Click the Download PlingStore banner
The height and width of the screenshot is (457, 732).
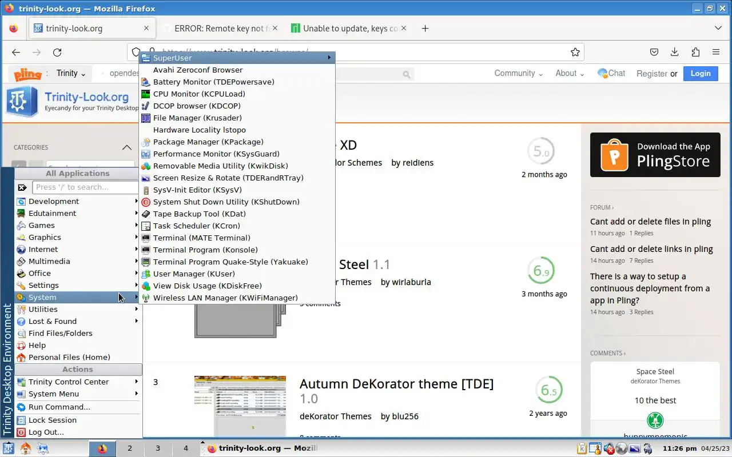point(655,155)
